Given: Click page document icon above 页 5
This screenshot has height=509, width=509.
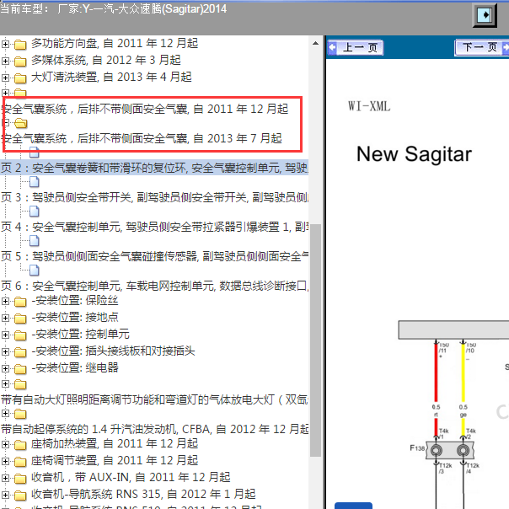Looking at the screenshot, I should pos(35,241).
